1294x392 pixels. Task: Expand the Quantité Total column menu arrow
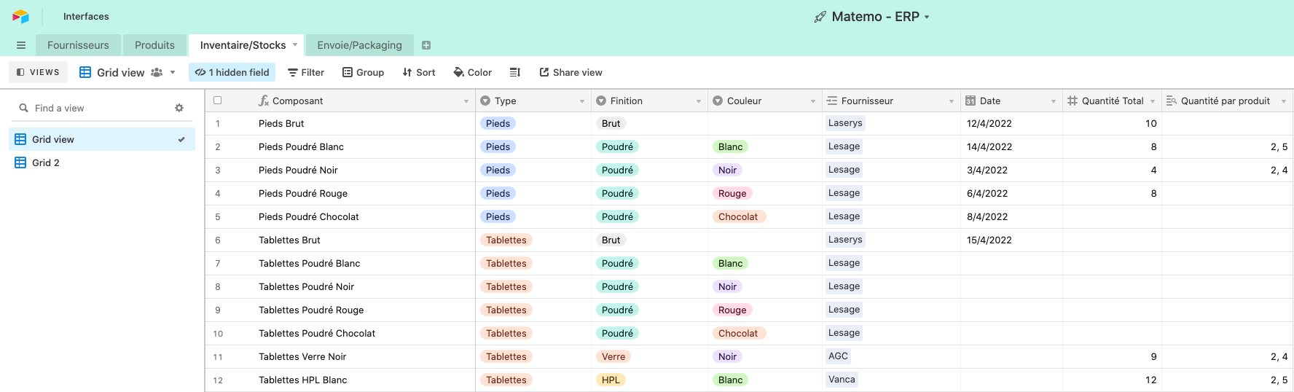click(1153, 101)
